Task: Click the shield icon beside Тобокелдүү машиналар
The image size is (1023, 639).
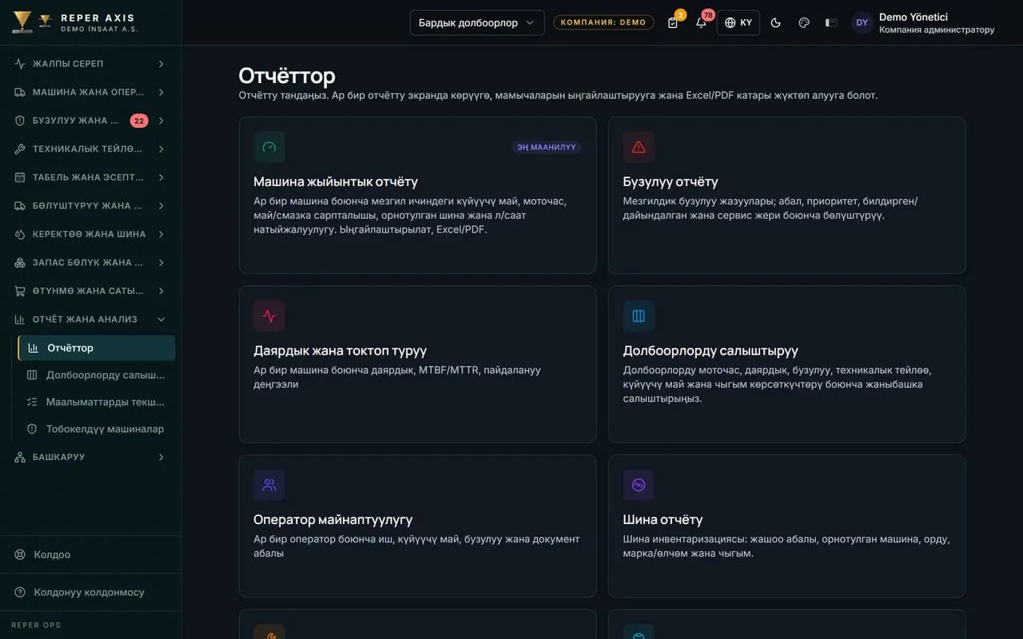Action: tap(32, 429)
